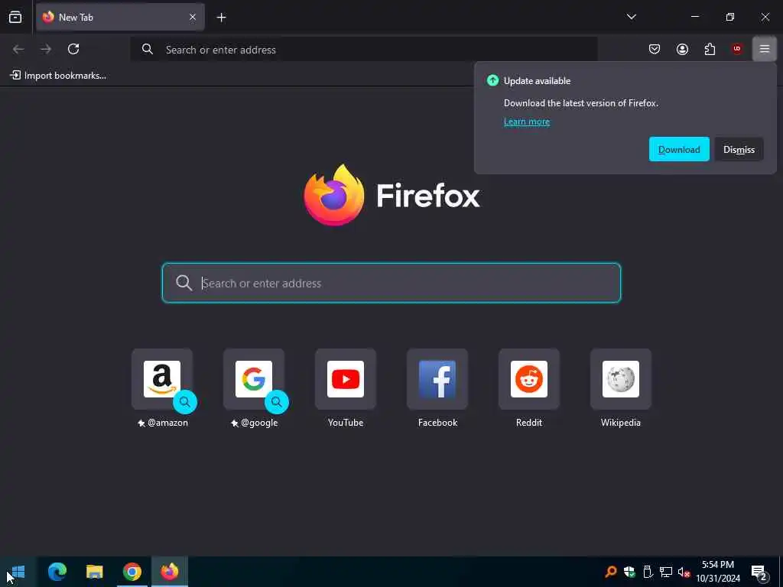Open File Explorer from taskbar
Viewport: 783px width, 587px height.
pos(94,572)
